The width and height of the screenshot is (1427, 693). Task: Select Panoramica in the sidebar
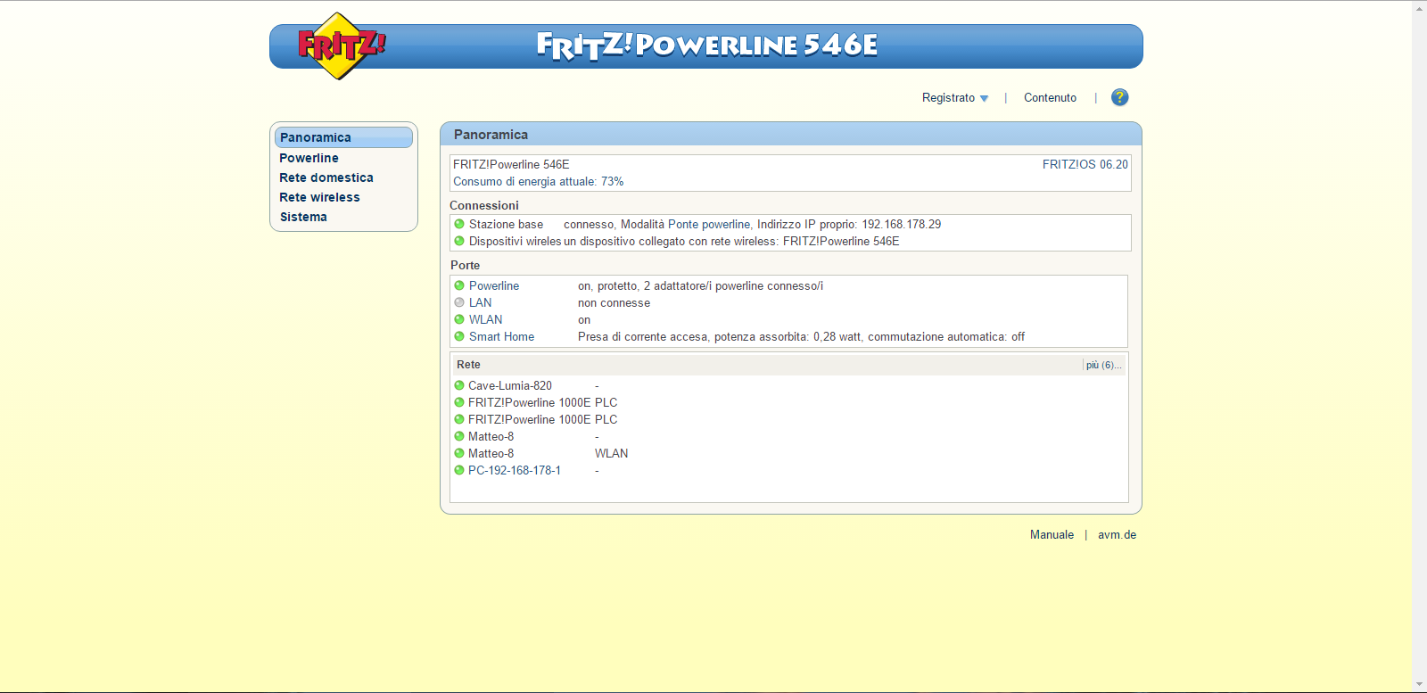316,137
